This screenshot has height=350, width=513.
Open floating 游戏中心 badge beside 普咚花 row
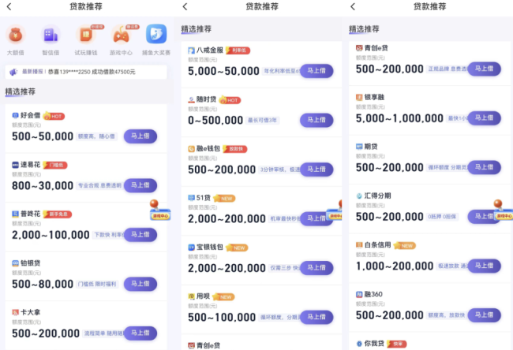pos(159,210)
